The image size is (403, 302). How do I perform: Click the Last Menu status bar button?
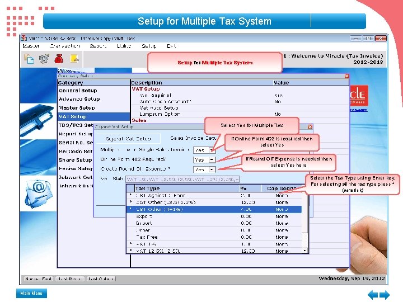(x=70, y=279)
